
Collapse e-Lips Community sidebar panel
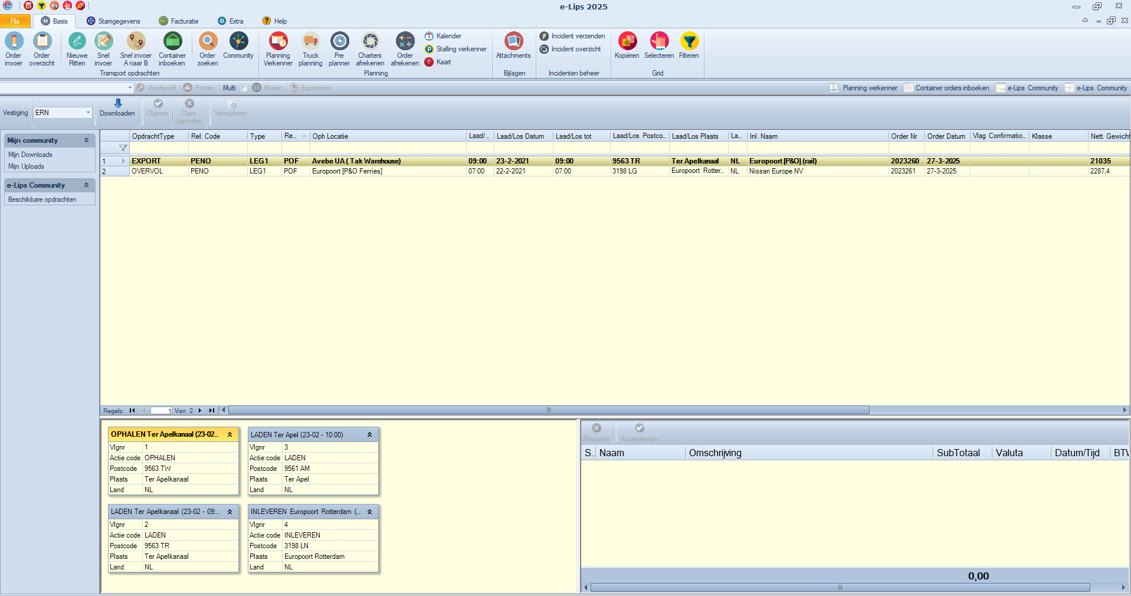[86, 185]
